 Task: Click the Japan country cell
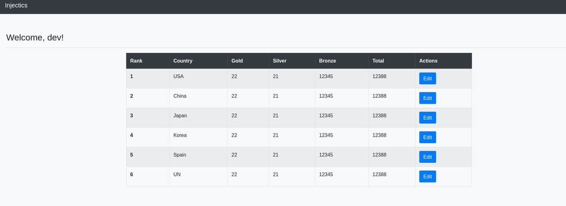[180, 115]
